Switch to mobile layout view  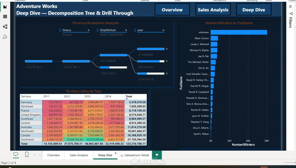point(27,154)
